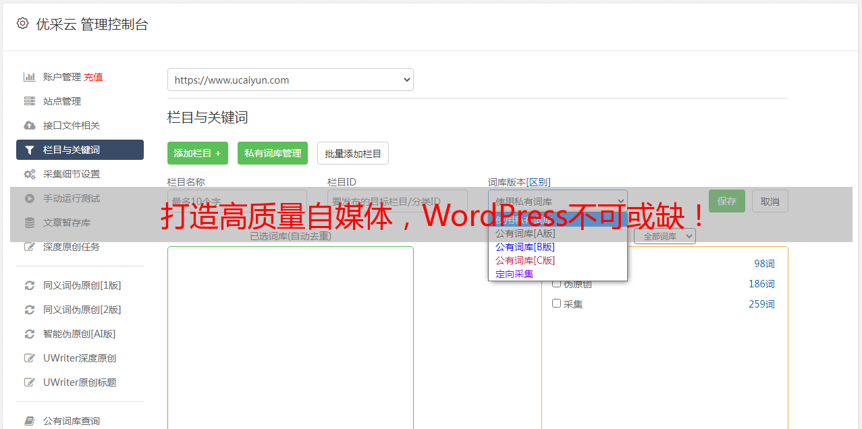The height and width of the screenshot is (429, 862).
Task: Select the 站点管理 server icon
Action: 29,101
